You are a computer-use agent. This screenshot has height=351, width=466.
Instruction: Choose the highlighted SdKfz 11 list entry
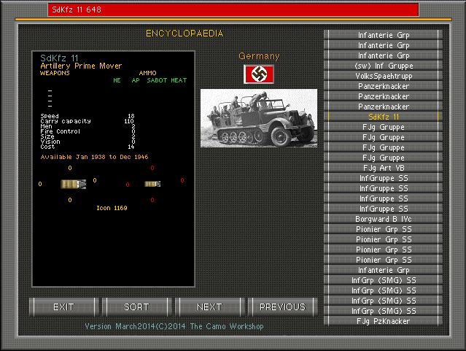tap(384, 117)
